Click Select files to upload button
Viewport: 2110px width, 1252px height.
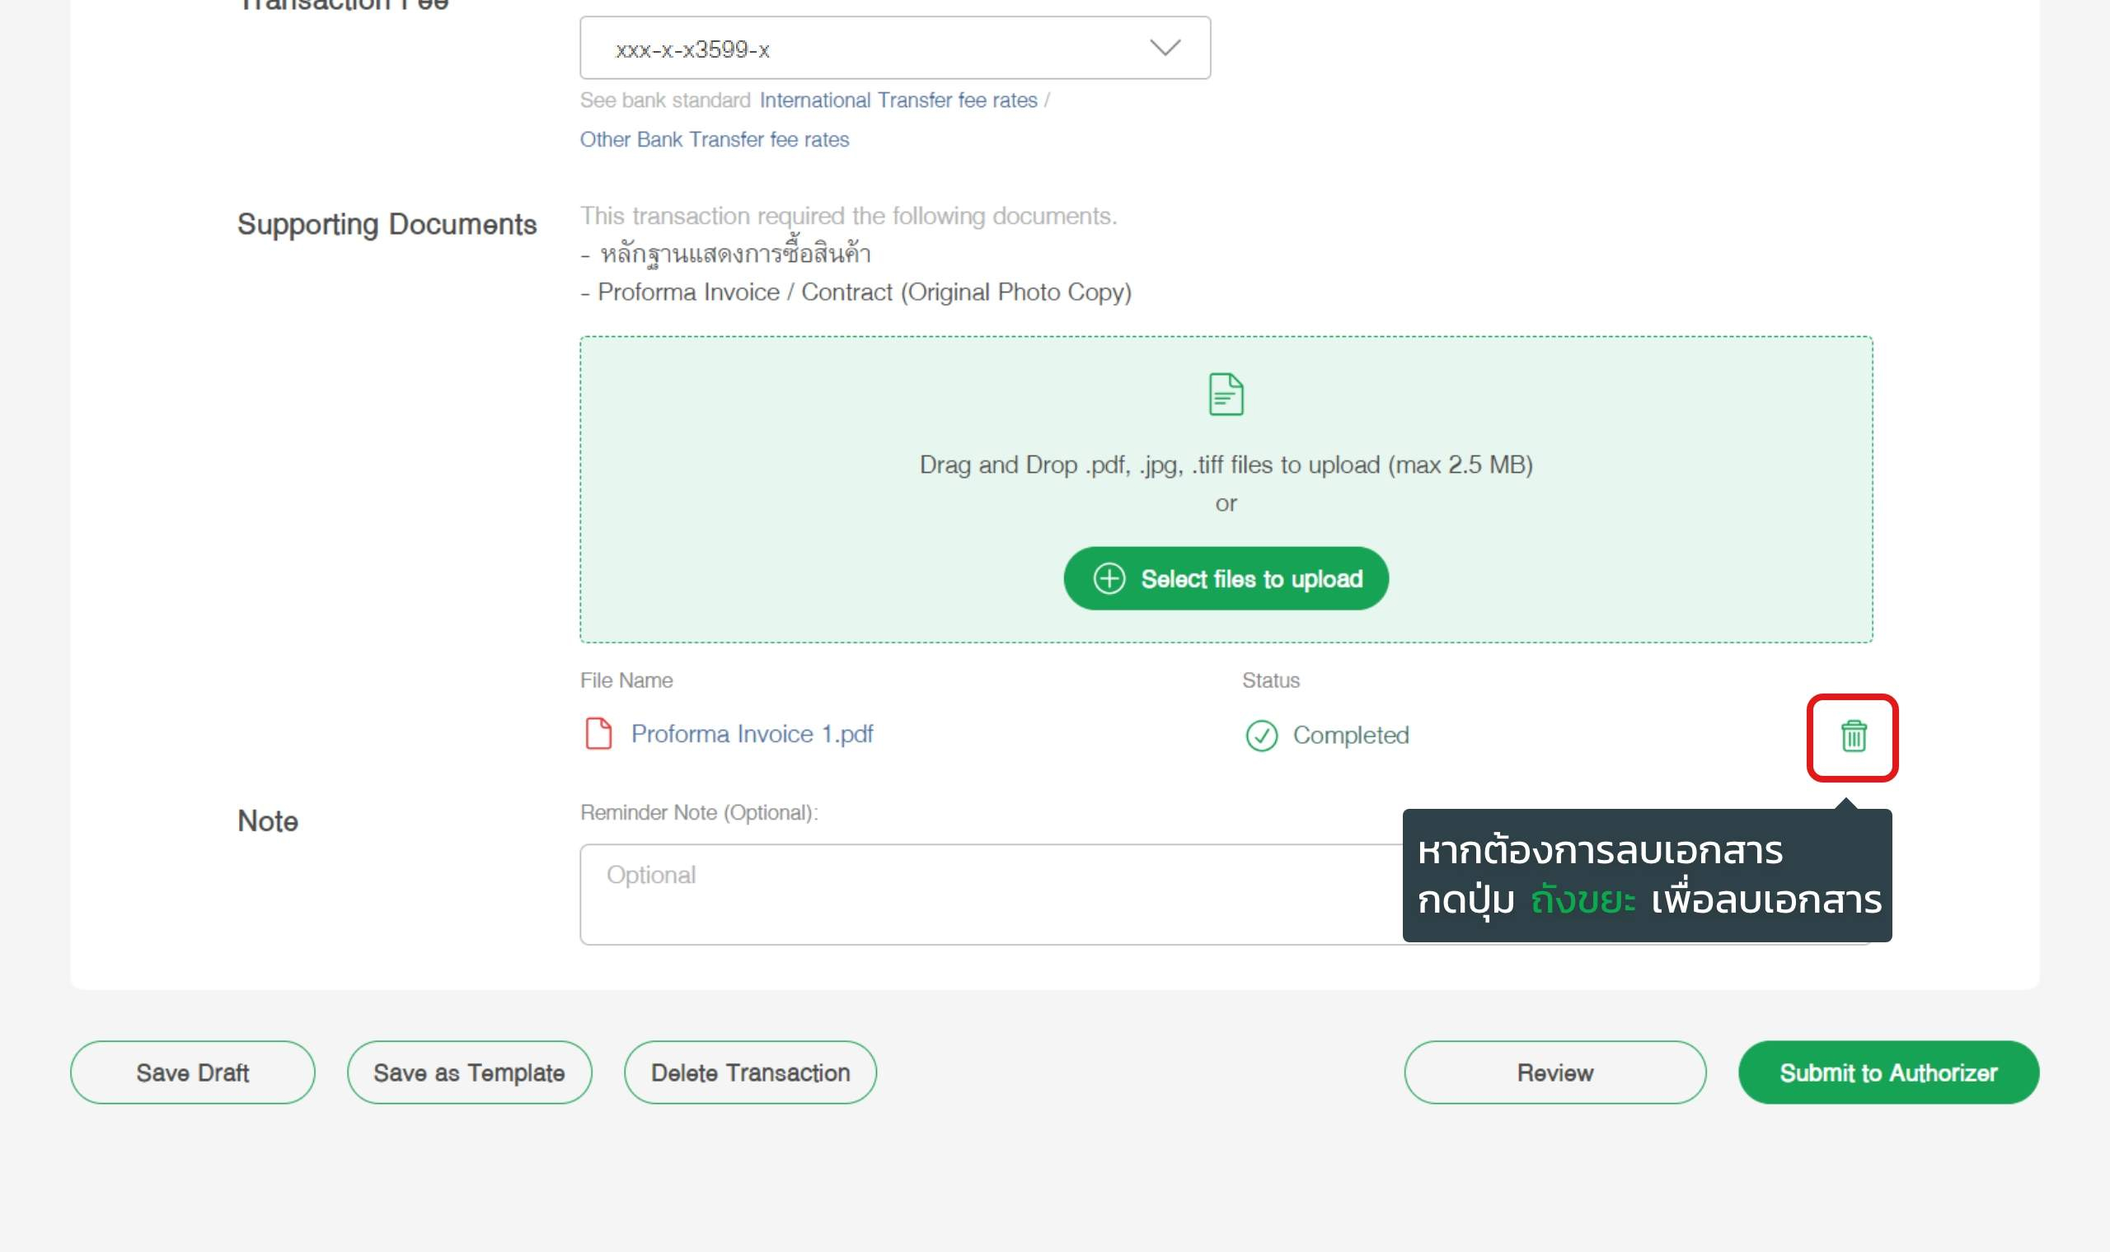[1226, 579]
